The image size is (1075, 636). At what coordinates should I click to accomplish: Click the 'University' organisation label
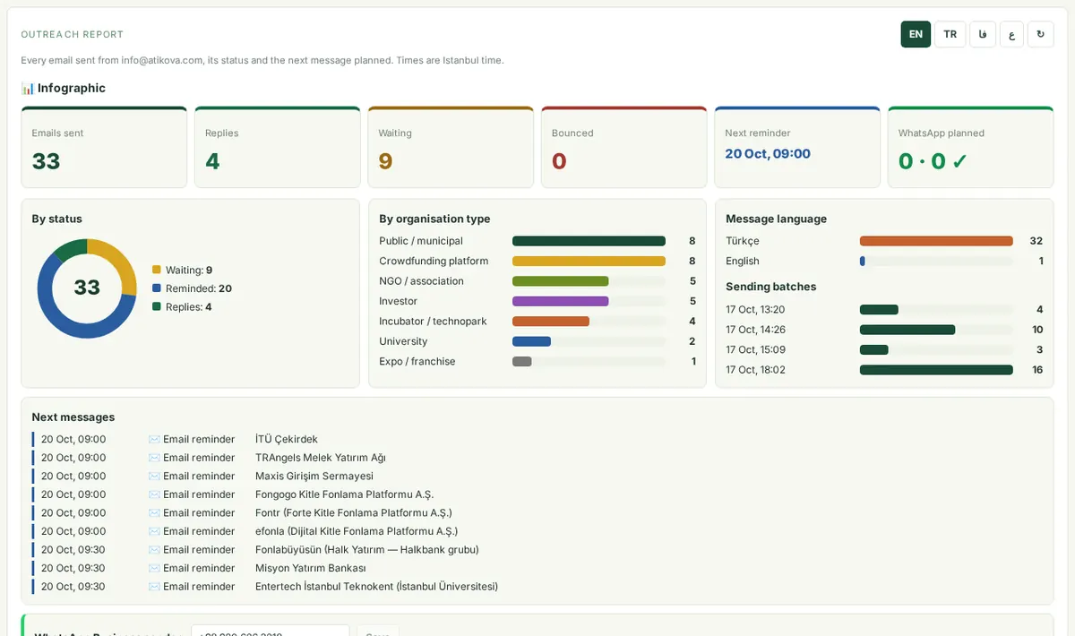click(x=404, y=341)
